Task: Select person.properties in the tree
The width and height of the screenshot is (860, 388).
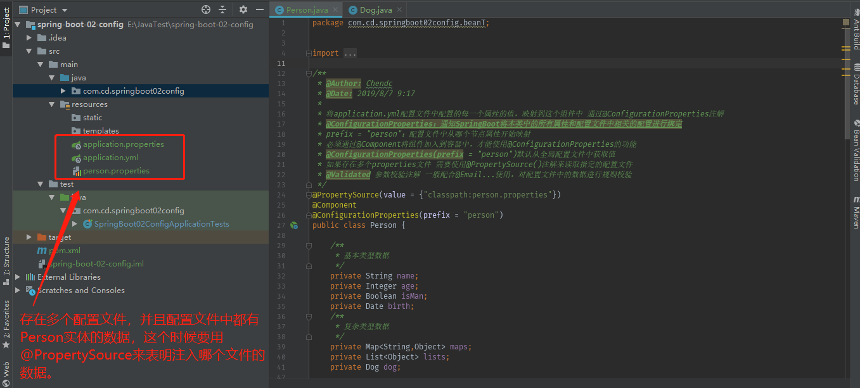Action: pos(116,171)
